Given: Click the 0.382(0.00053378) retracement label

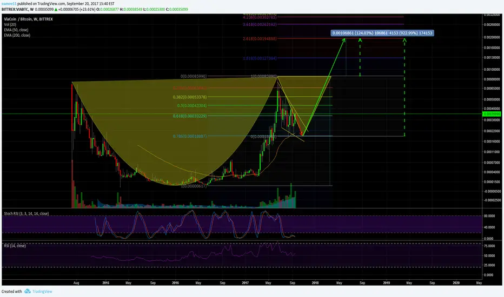Looking at the screenshot, I should point(190,97).
